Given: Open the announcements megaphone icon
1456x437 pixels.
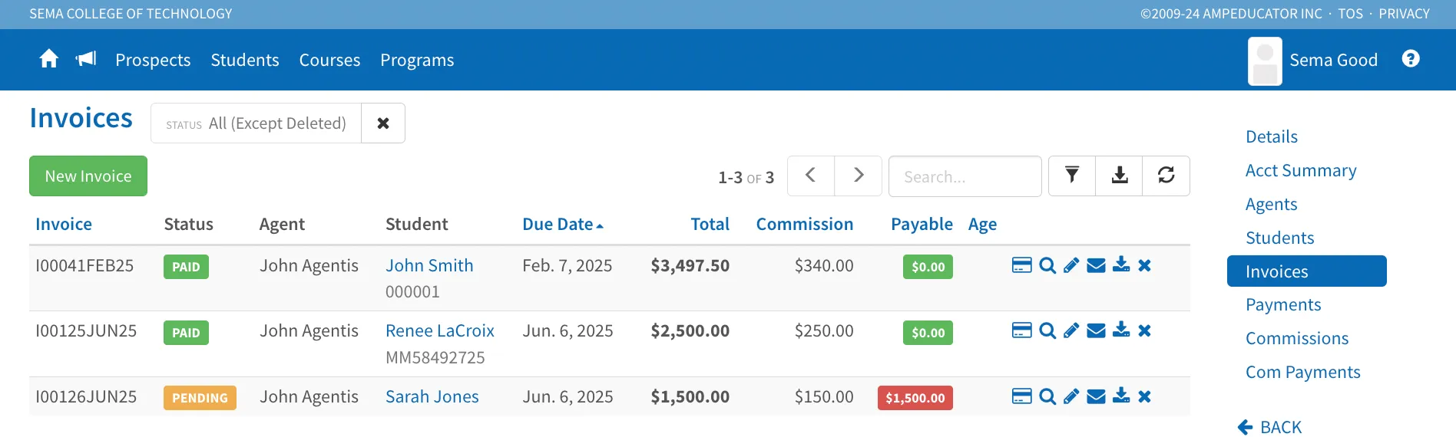Looking at the screenshot, I should pyautogui.click(x=86, y=59).
